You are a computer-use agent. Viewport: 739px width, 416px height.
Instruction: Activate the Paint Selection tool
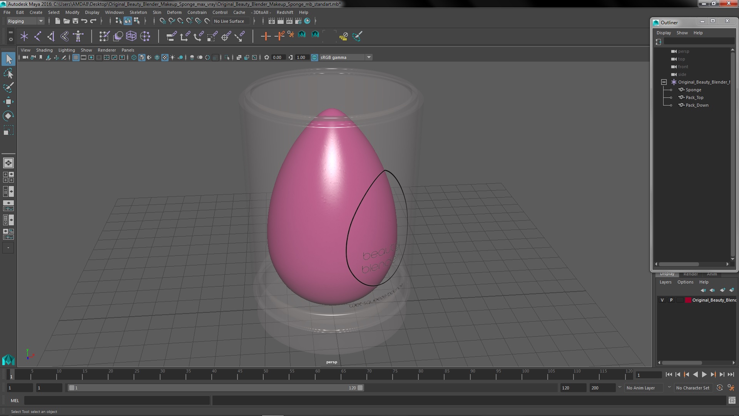(x=8, y=87)
